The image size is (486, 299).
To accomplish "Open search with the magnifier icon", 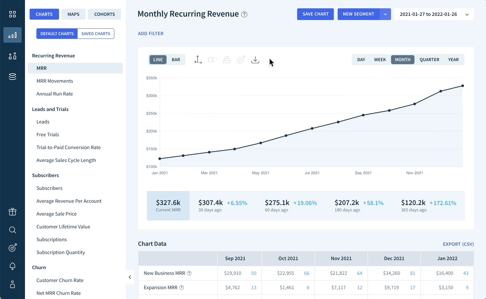I will (x=12, y=230).
